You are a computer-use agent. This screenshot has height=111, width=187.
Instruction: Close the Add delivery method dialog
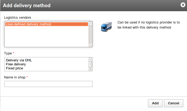coord(183,5)
